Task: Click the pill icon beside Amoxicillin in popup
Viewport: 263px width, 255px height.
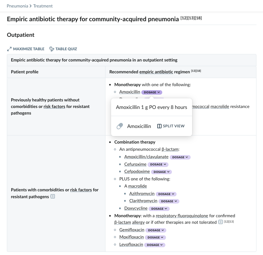Action: coord(120,126)
